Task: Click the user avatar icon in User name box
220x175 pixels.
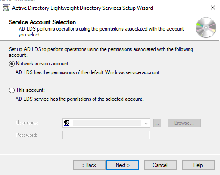Action: (67, 123)
